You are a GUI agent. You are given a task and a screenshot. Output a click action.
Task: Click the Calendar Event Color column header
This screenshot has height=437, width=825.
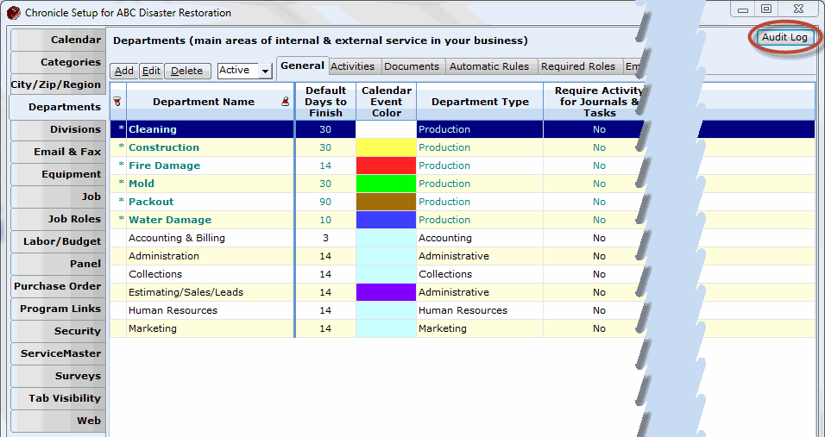(x=387, y=102)
